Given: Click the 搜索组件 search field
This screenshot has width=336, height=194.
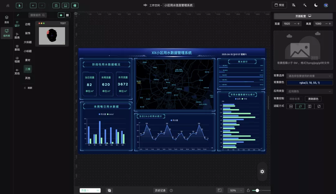Looking at the screenshot, I should [x=38, y=15].
